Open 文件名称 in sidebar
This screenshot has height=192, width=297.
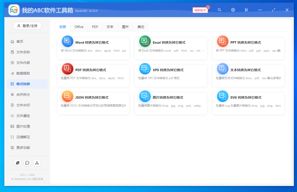[x=27, y=52]
